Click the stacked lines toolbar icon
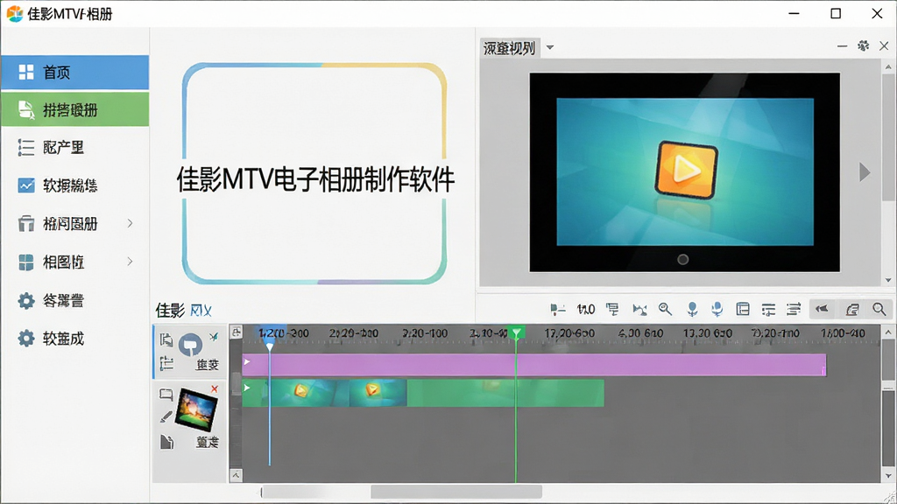 794,309
